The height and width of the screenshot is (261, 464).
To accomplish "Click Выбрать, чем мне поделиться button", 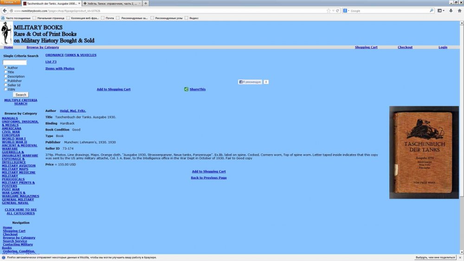I will [x=435, y=257].
